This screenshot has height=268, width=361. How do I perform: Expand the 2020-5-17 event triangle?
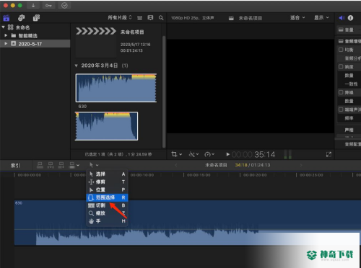(6, 44)
